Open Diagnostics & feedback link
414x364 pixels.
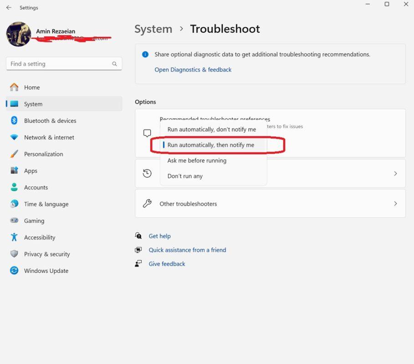click(x=193, y=70)
